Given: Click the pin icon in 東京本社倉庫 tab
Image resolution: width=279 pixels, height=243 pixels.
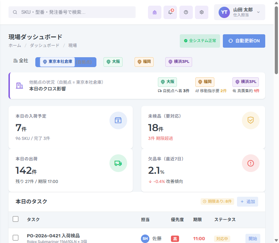Looking at the screenshot, I should pos(45,62).
